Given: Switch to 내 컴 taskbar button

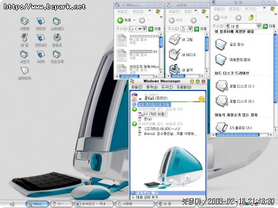Looking at the screenshot, I should coord(176,204).
